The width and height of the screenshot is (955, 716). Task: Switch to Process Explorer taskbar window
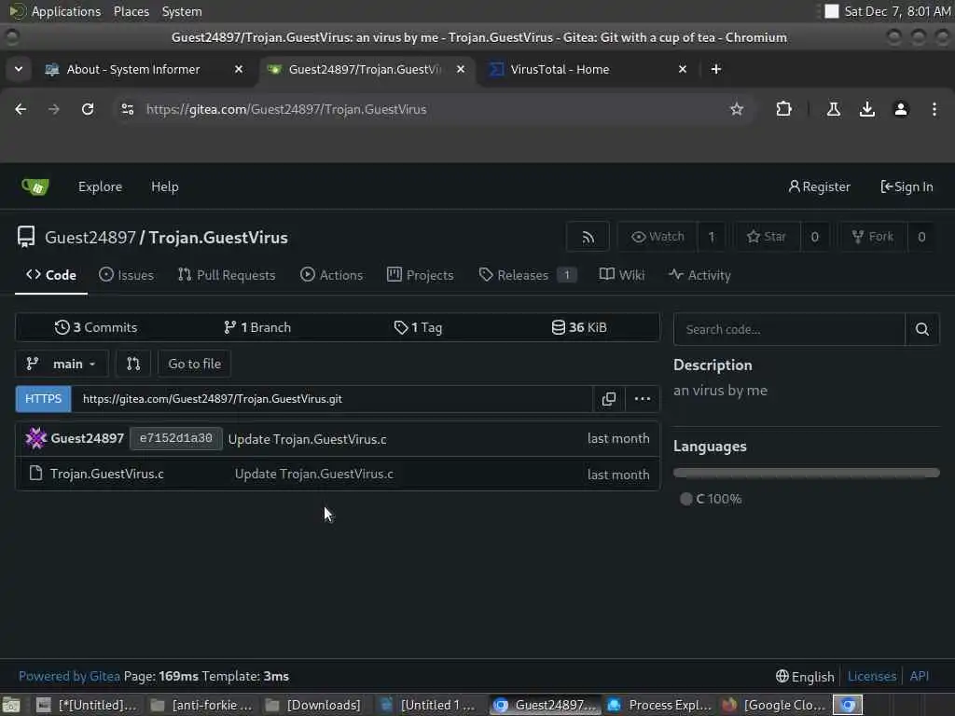tap(661, 705)
